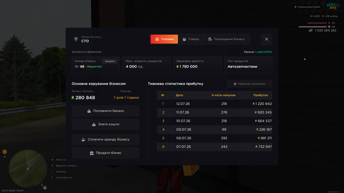Click the К-кість покупок column header
Image resolution: width=344 pixels, height=193 pixels.
(224, 95)
